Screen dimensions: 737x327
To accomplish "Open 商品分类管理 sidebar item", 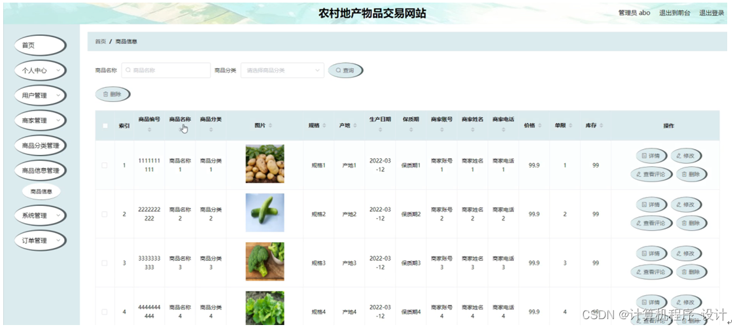I will (x=40, y=146).
